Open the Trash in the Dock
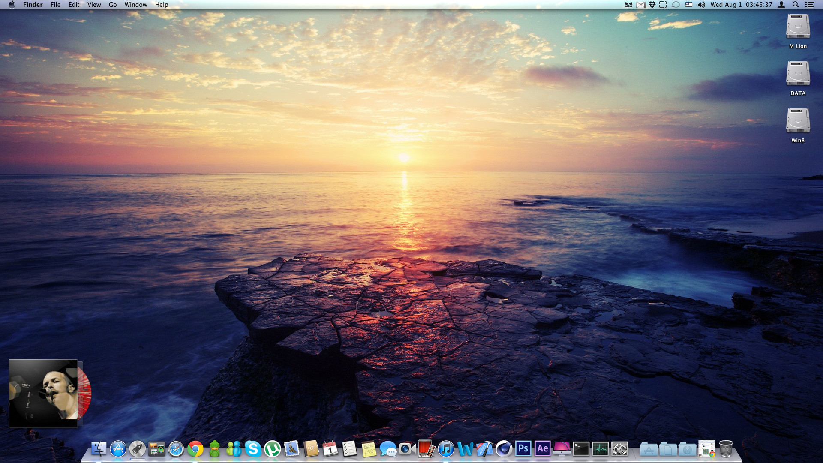This screenshot has height=463, width=823. click(x=726, y=449)
